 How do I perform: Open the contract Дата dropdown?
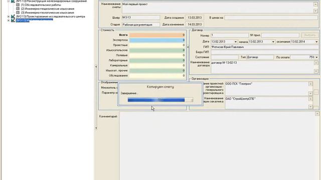click(235, 42)
